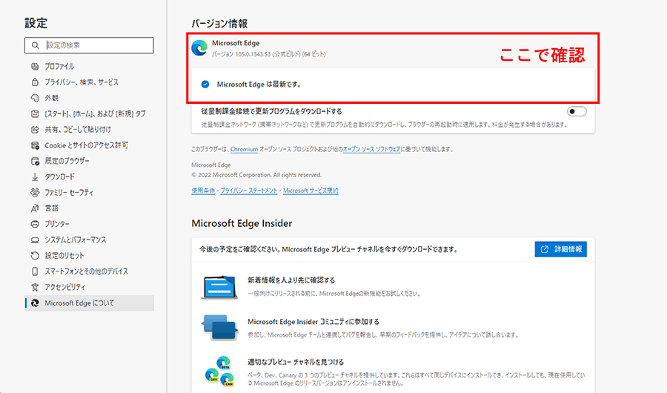
Task: Click the 詳細情報 button
Action: click(x=561, y=249)
